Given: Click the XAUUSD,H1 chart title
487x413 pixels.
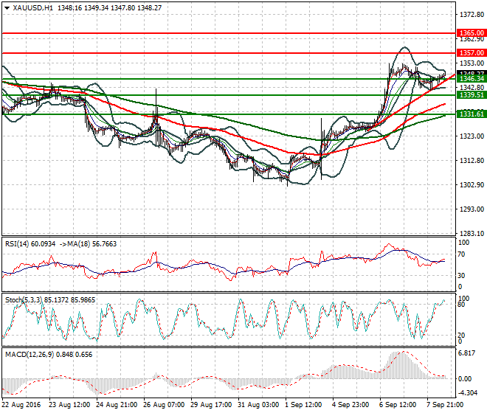Looking at the screenshot, I should point(33,8).
